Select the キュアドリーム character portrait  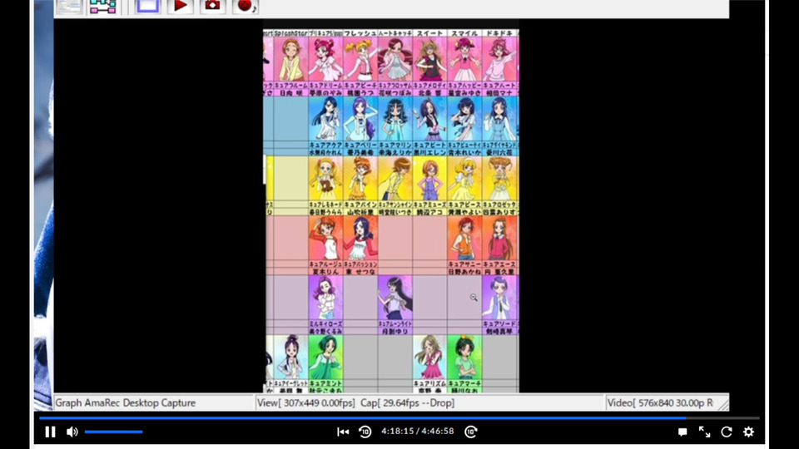tap(325, 59)
